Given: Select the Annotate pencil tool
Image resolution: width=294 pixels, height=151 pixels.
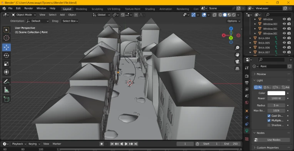Looking at the screenshot, I should click(x=7, y=82).
